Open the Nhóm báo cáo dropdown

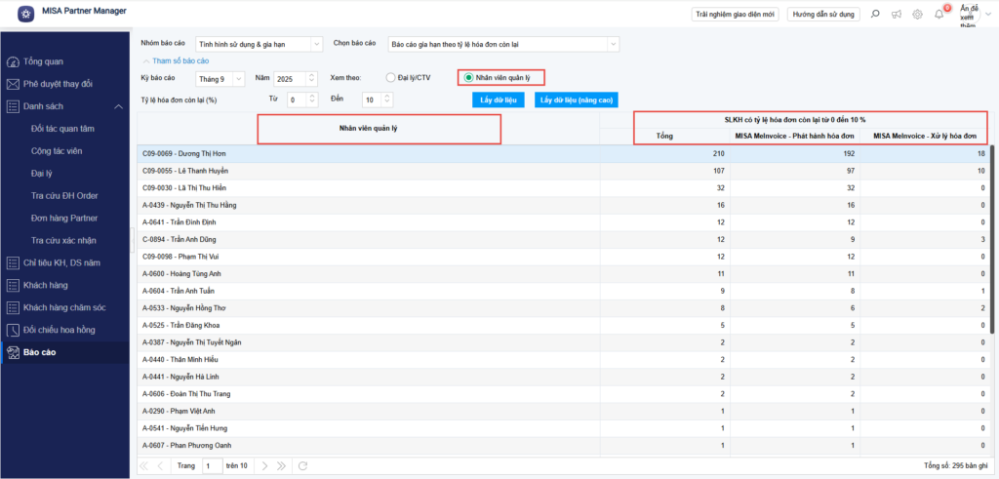(x=316, y=44)
